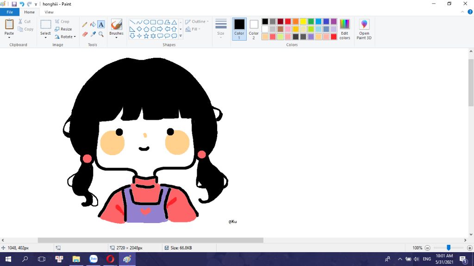Switch to the View tab

click(x=49, y=12)
